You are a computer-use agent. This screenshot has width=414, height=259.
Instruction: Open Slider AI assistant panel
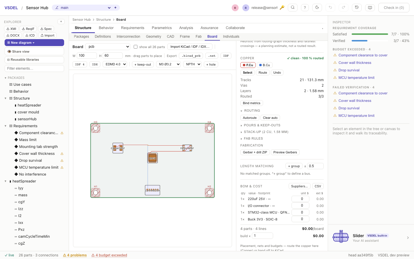371,238
